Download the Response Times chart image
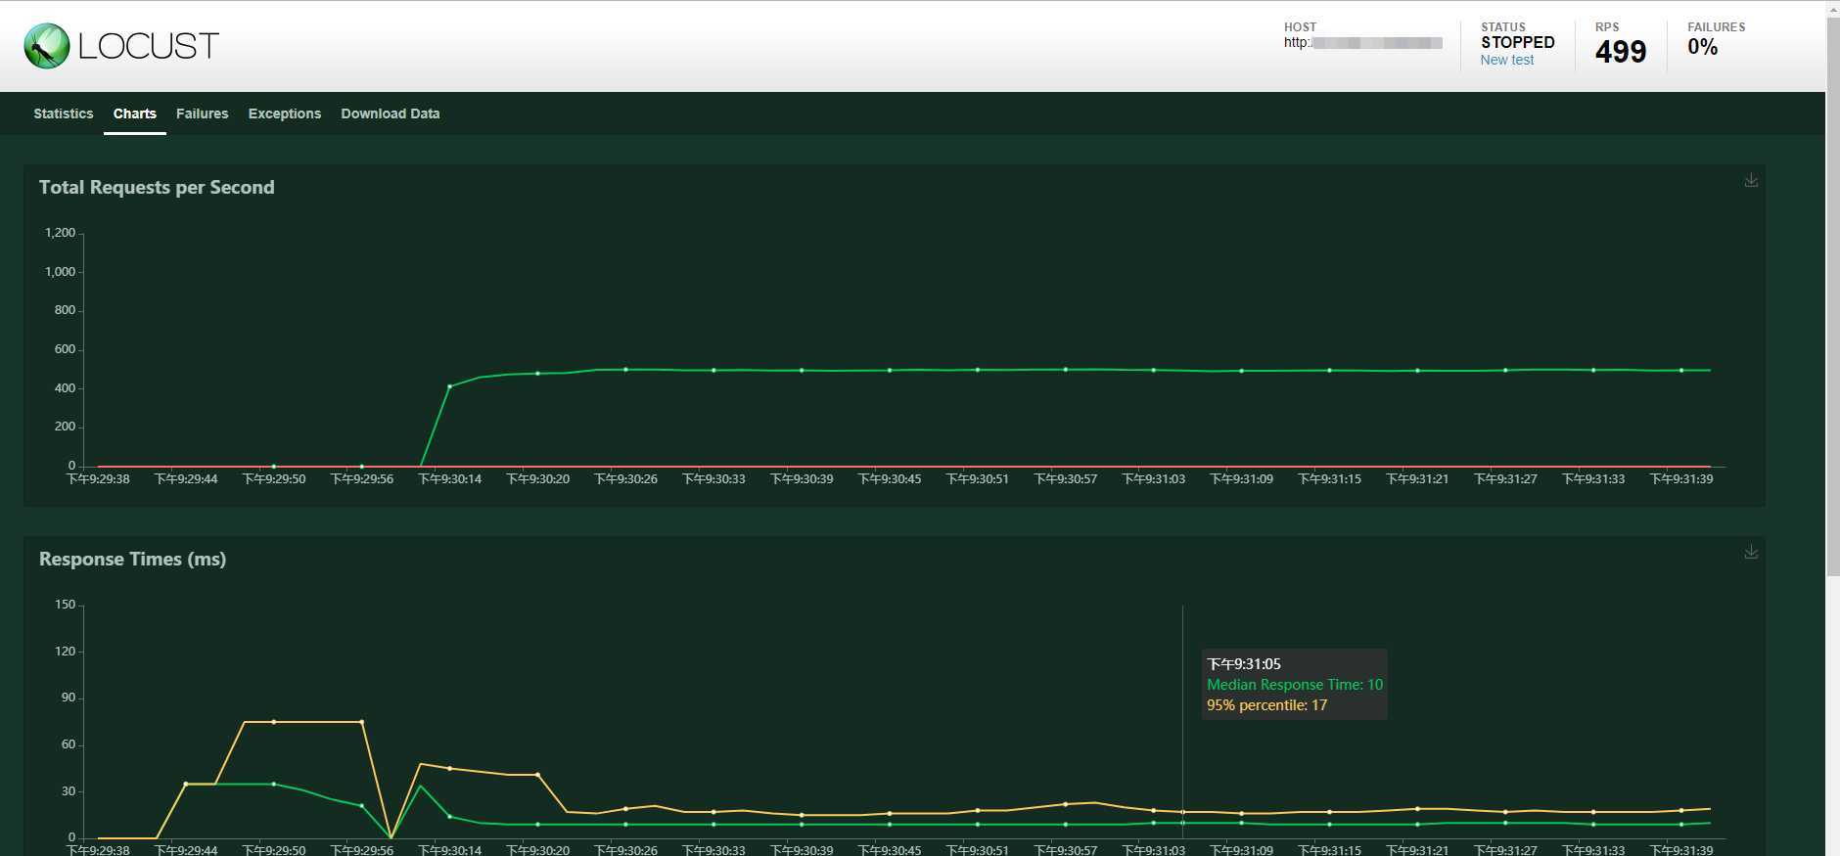 pyautogui.click(x=1751, y=552)
